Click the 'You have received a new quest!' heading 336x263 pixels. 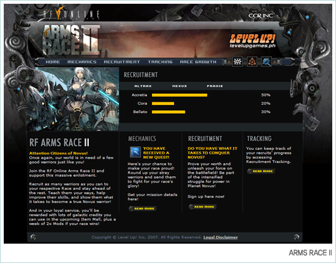(x=156, y=153)
